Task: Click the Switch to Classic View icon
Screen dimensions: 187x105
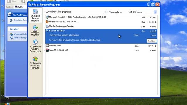Action: (x=11, y=20)
